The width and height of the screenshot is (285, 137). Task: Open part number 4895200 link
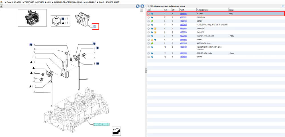coord(183,53)
